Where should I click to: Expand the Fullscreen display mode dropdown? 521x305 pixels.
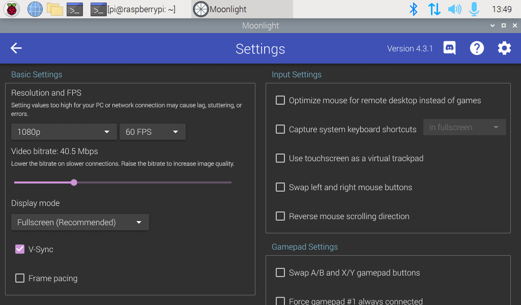coord(80,222)
